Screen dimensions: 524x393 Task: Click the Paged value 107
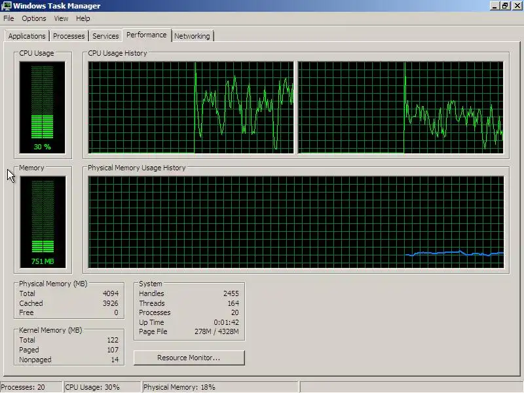pos(113,350)
